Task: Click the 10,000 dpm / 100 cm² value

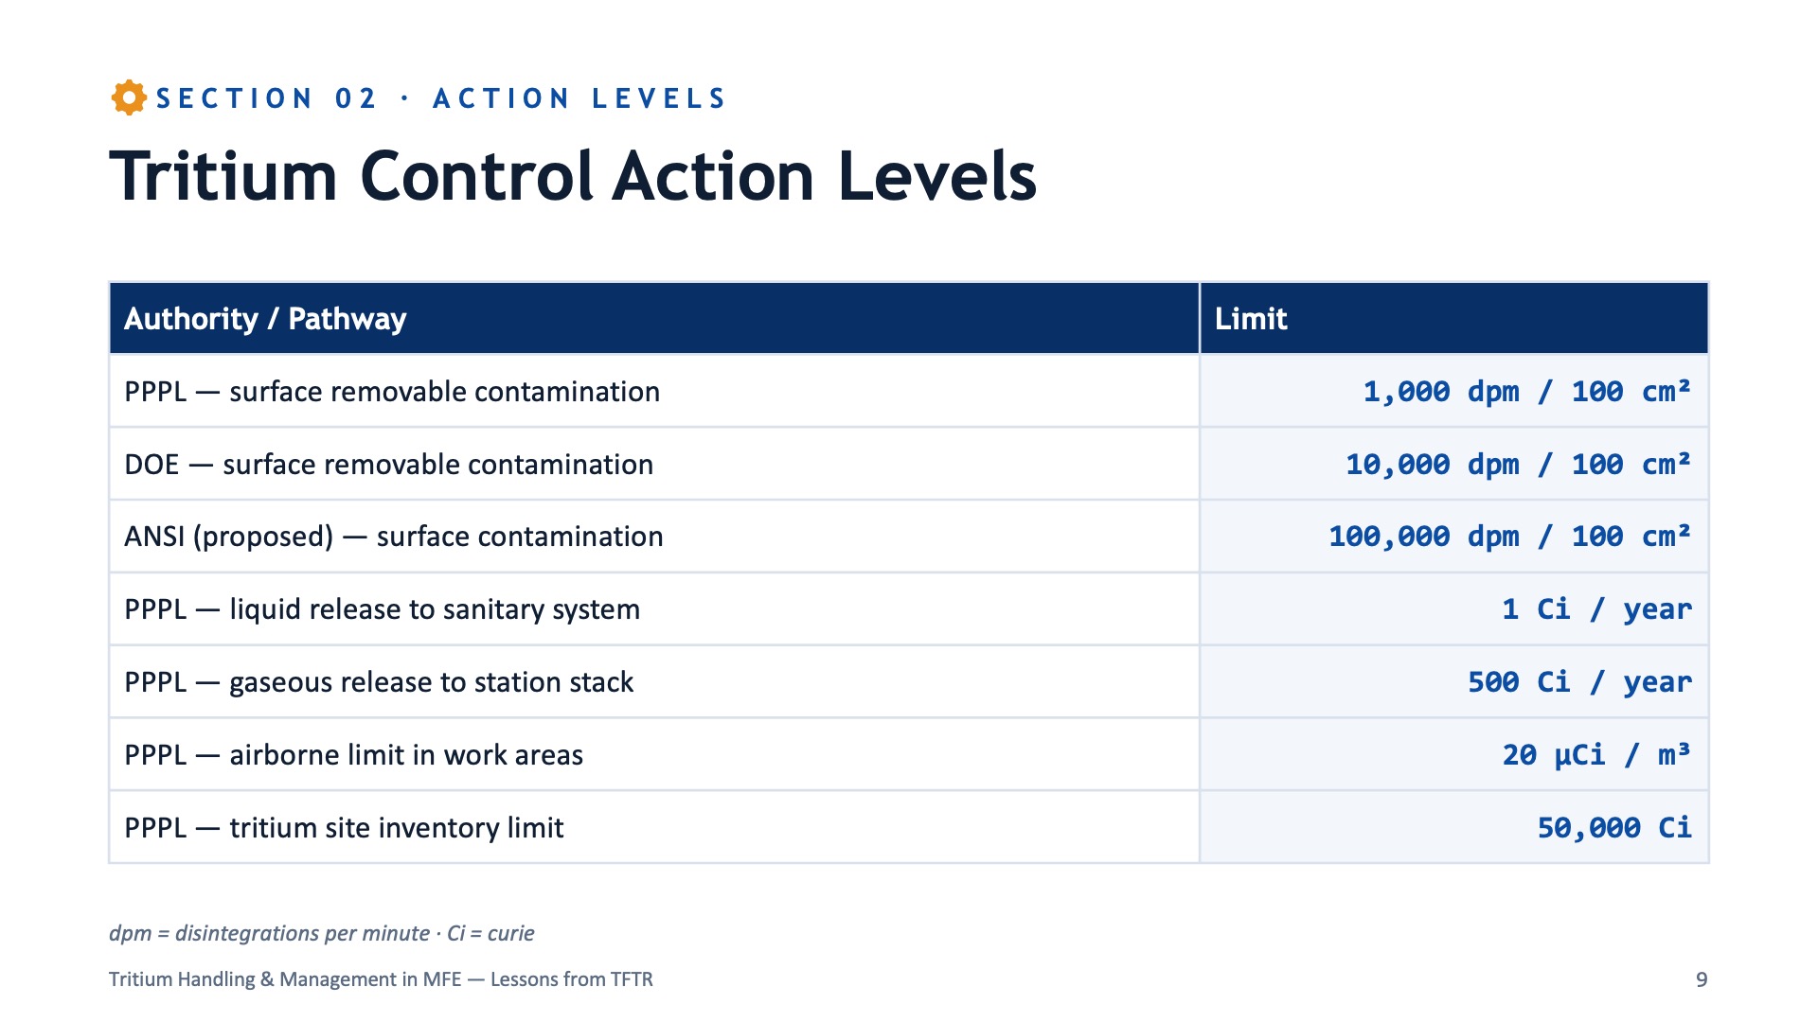Action: (1518, 464)
